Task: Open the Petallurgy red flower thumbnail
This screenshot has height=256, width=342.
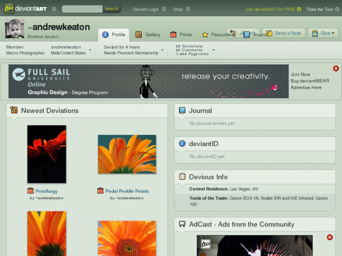Action: click(x=47, y=154)
